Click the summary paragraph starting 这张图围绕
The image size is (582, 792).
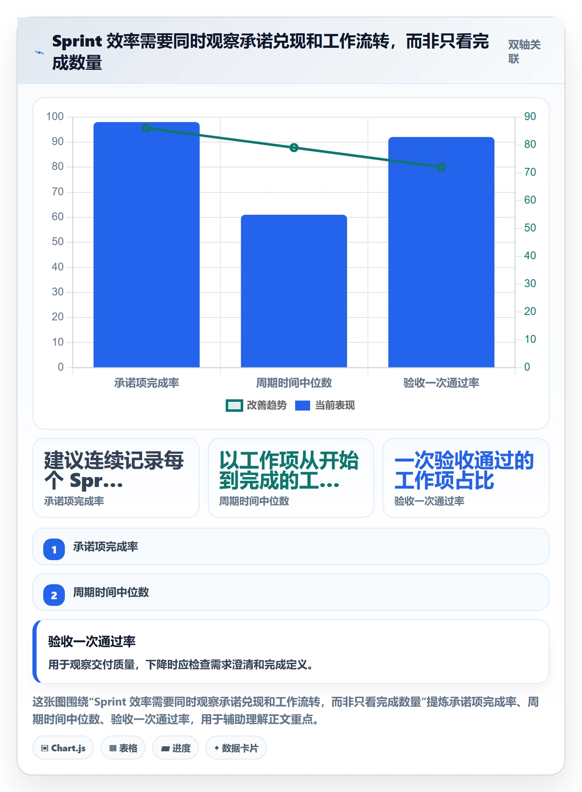(286, 711)
